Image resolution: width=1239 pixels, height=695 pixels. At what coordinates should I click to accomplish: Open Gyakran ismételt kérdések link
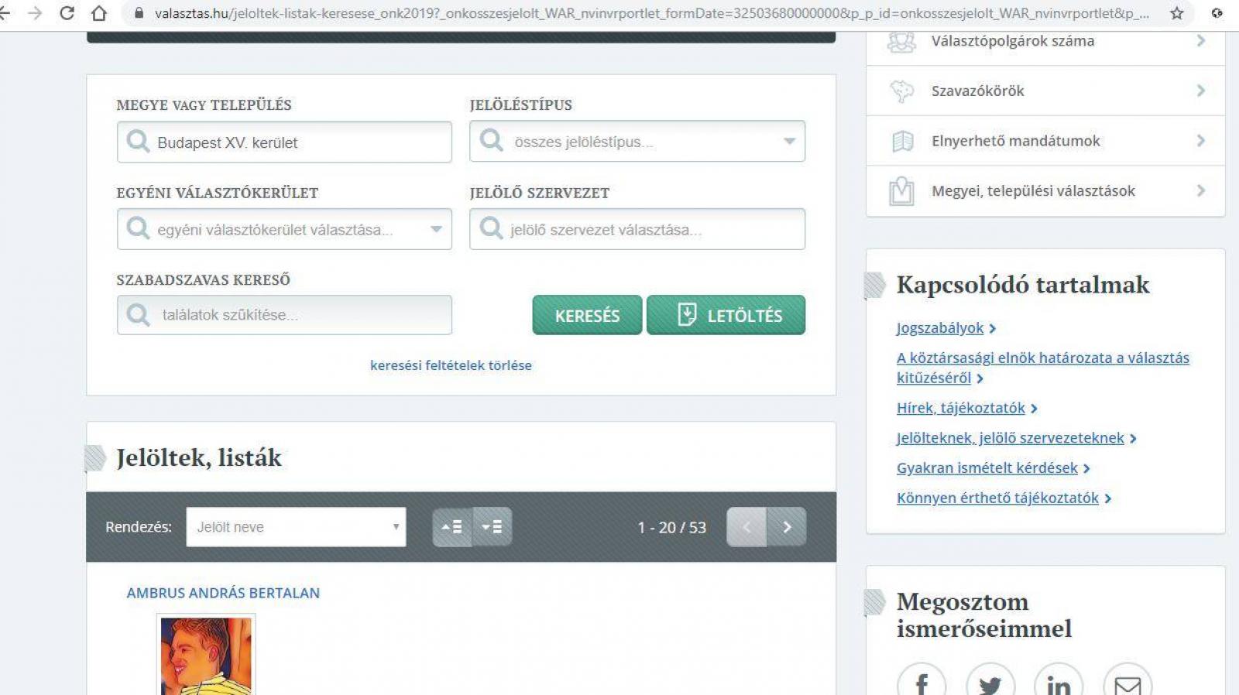pos(987,468)
